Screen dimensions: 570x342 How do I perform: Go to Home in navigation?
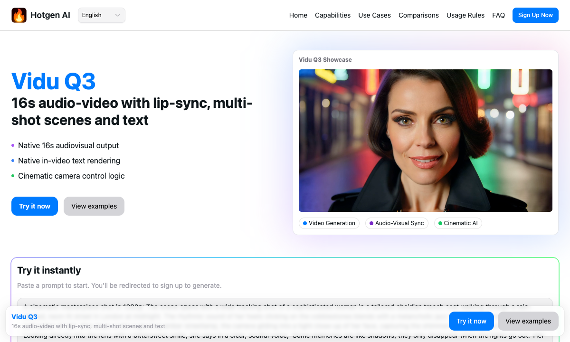pos(298,15)
